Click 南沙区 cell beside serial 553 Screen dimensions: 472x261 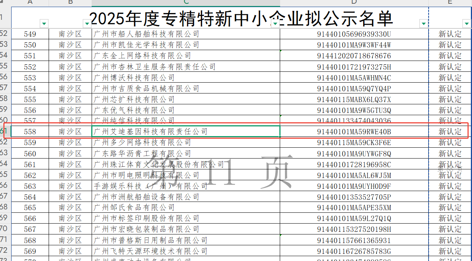(70, 78)
